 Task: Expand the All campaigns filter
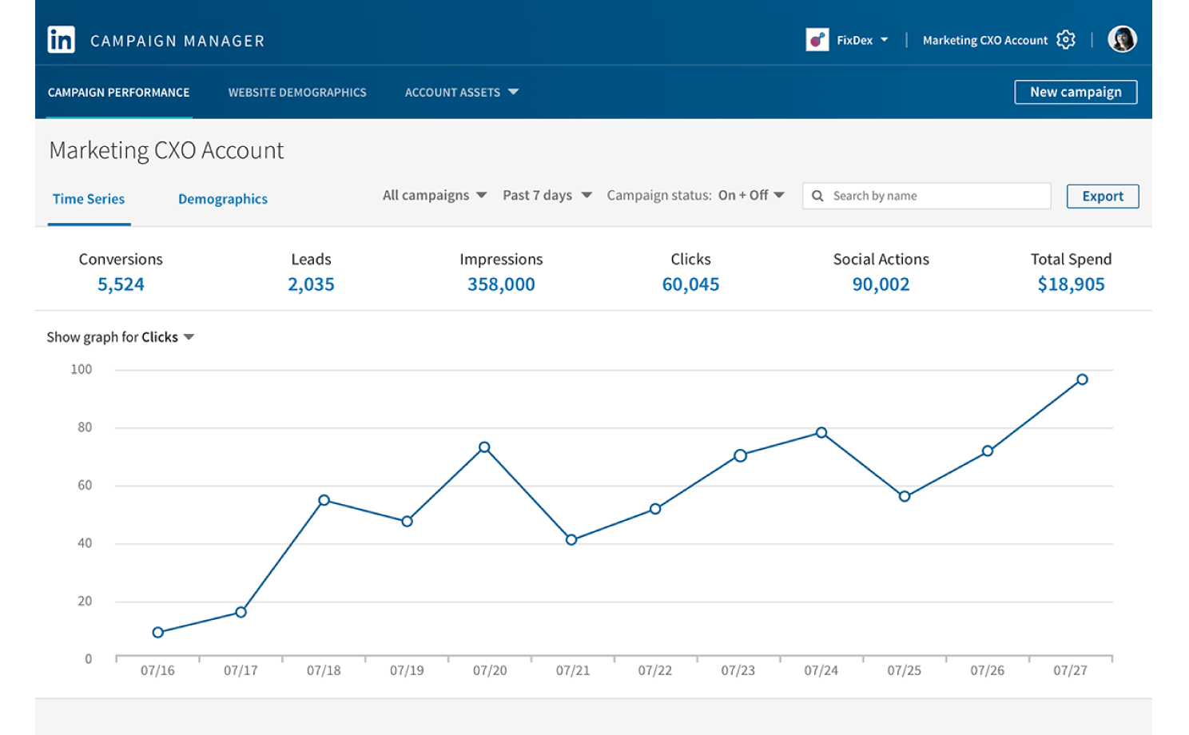435,196
